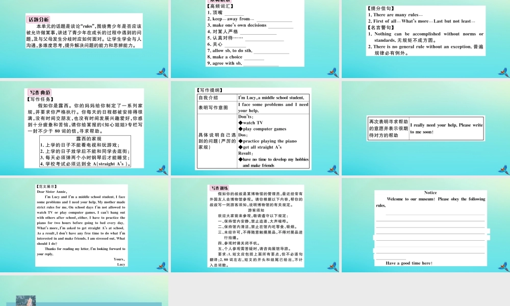
Task: Click 'practice playing the piano' bullet
Action: click(x=267, y=141)
